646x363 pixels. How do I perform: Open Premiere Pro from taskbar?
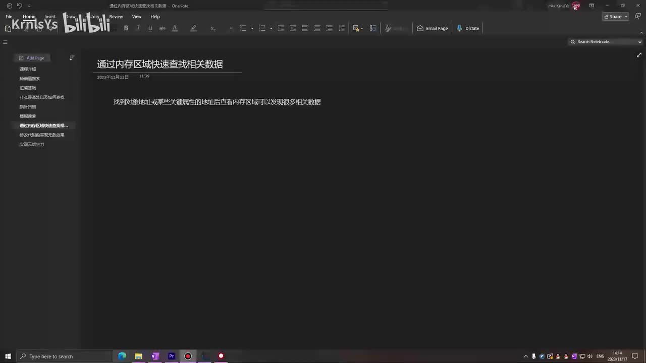(x=172, y=356)
